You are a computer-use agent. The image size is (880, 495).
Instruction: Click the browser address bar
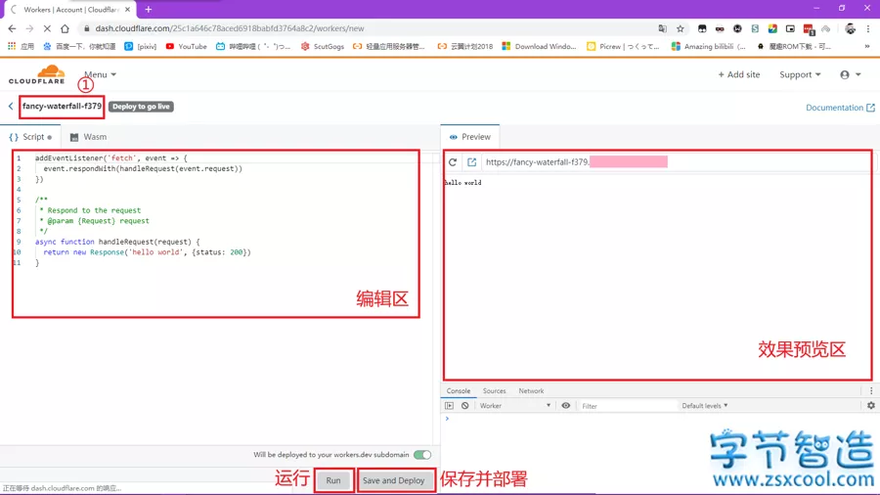[371, 28]
